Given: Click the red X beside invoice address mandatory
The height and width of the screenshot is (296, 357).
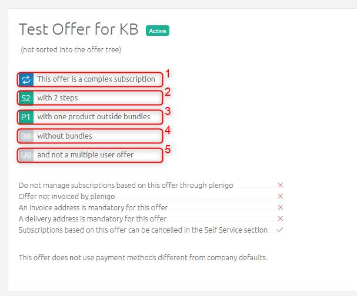Looking at the screenshot, I should coord(281,207).
